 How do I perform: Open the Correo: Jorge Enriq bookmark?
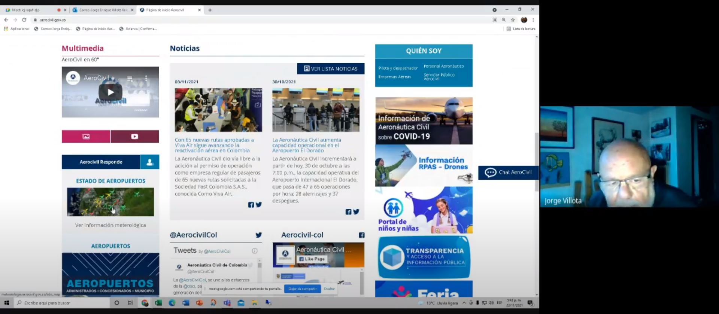(52, 29)
